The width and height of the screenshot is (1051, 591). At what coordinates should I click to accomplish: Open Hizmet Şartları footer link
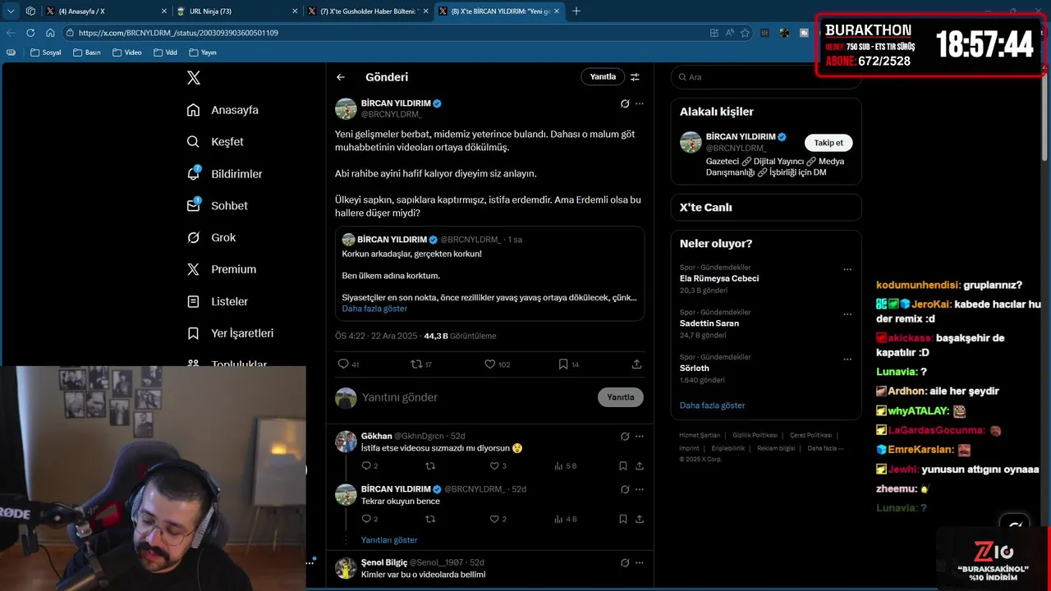pos(700,435)
